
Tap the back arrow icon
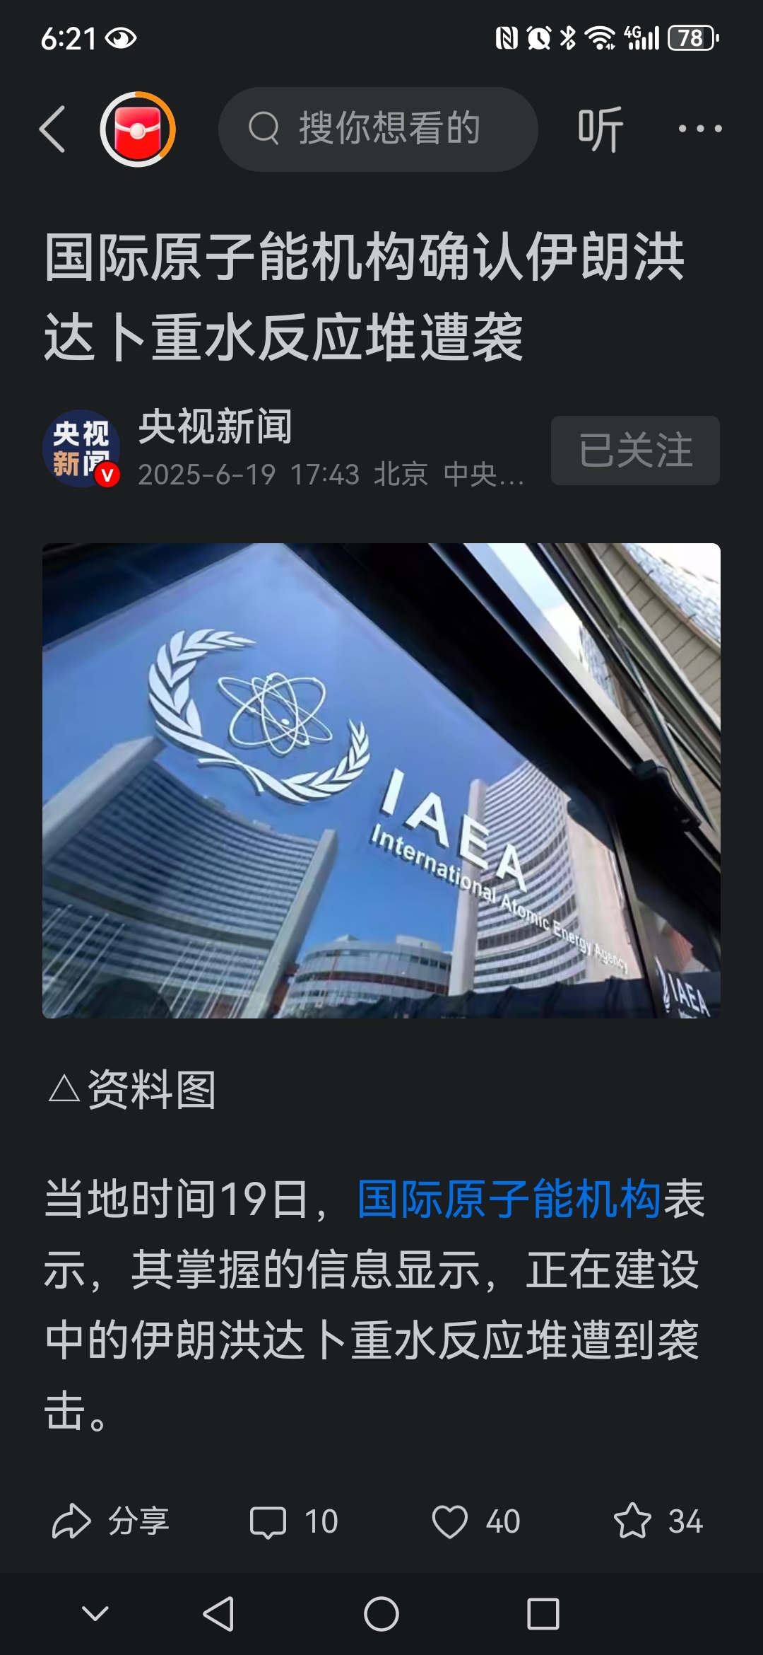53,129
